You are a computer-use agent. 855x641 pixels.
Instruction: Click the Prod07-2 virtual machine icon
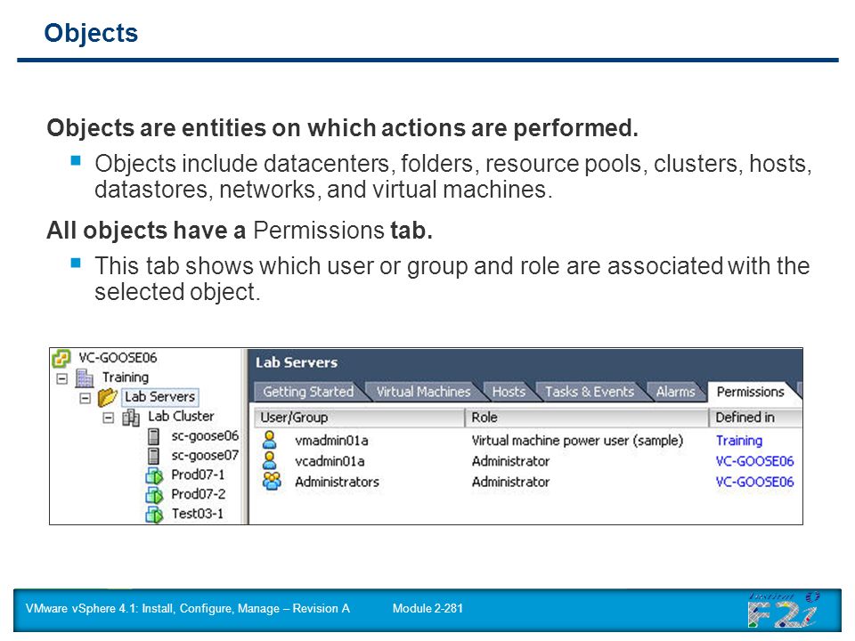[154, 494]
